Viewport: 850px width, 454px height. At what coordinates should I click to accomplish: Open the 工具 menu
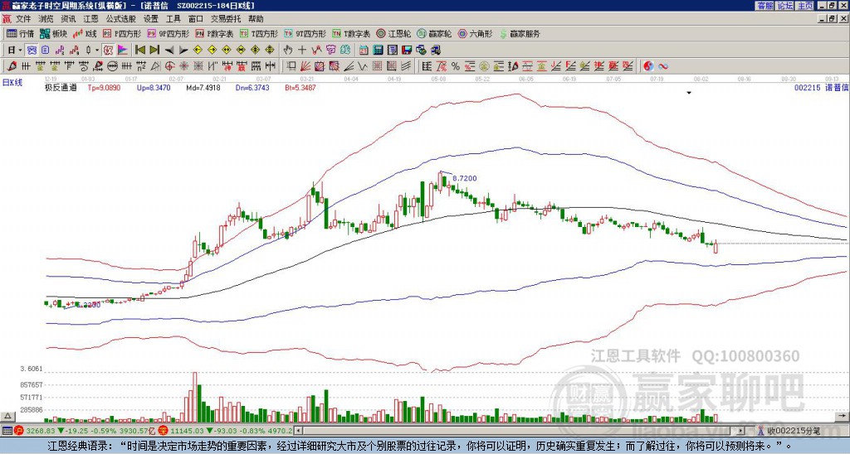(173, 19)
